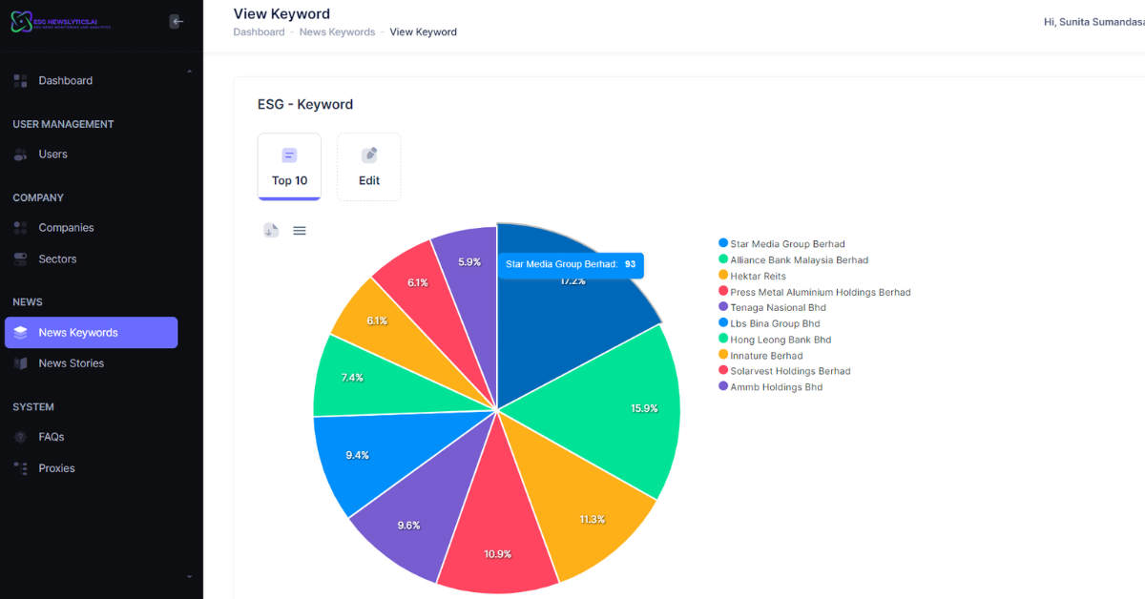Viewport: 1145px width, 599px height.
Task: Click the ESG - Keyword heading
Action: tap(305, 105)
